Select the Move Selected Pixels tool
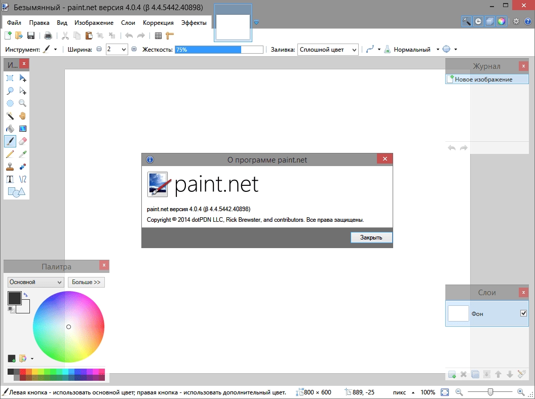The height and width of the screenshot is (399, 535). 22,78
